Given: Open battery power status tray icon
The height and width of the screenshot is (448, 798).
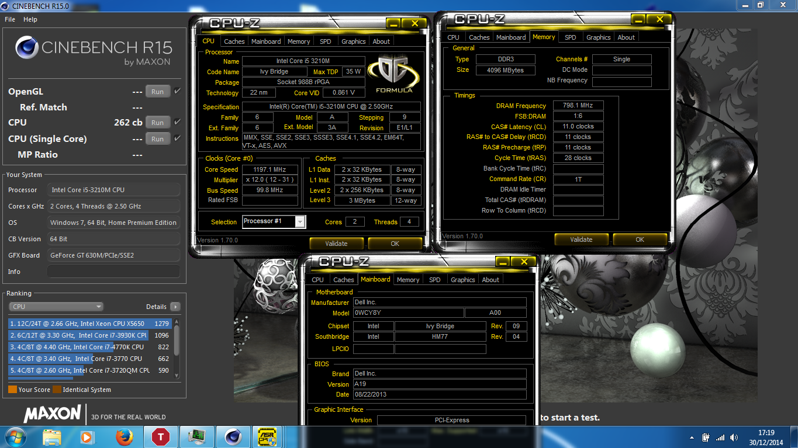Looking at the screenshot, I should click(706, 437).
